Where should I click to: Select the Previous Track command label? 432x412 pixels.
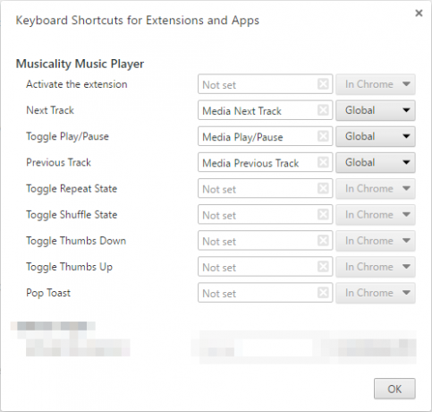pos(58,162)
